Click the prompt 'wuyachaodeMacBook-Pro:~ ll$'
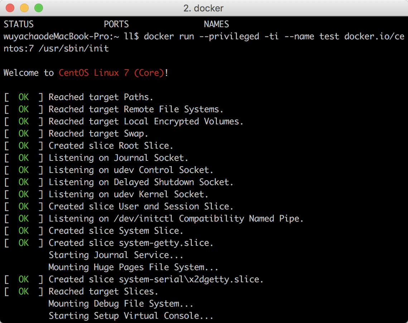Image resolution: width=408 pixels, height=323 pixels. point(71,37)
